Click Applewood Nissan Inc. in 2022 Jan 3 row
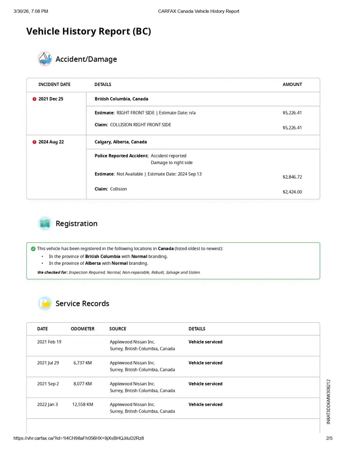This screenshot has width=346, height=449. [133, 405]
